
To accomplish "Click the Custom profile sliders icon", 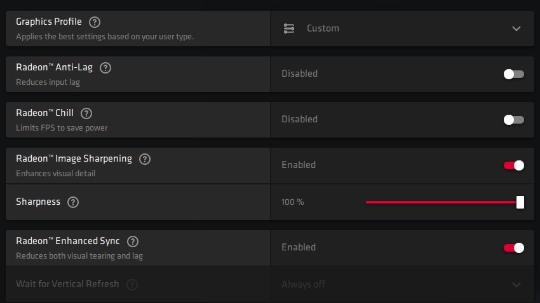I will 289,29.
